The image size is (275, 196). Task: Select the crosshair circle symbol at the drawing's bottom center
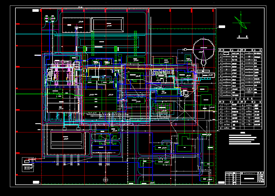[x=105, y=180]
